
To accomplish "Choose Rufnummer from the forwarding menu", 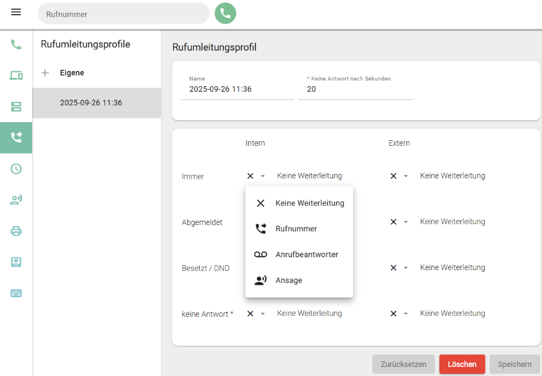I will pos(296,229).
